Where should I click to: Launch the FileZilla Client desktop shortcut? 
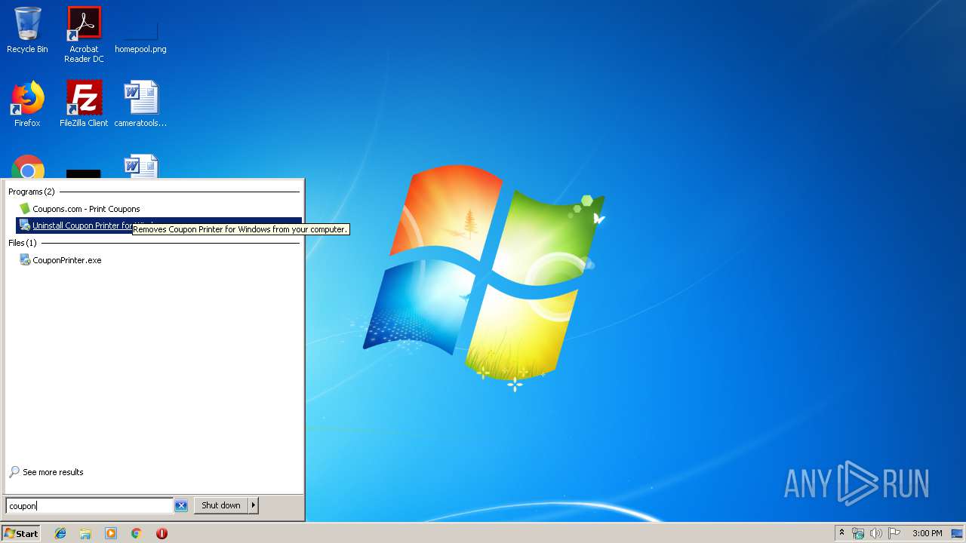[84, 104]
